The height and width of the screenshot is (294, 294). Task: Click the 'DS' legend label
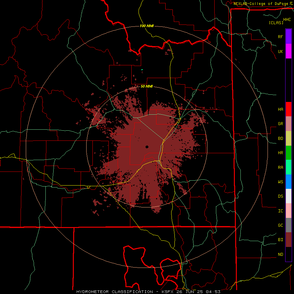coord(280,196)
